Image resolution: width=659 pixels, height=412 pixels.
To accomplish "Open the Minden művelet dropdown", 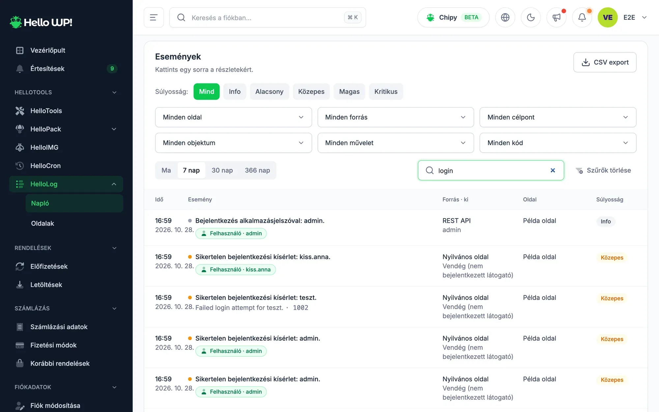I will [x=395, y=143].
